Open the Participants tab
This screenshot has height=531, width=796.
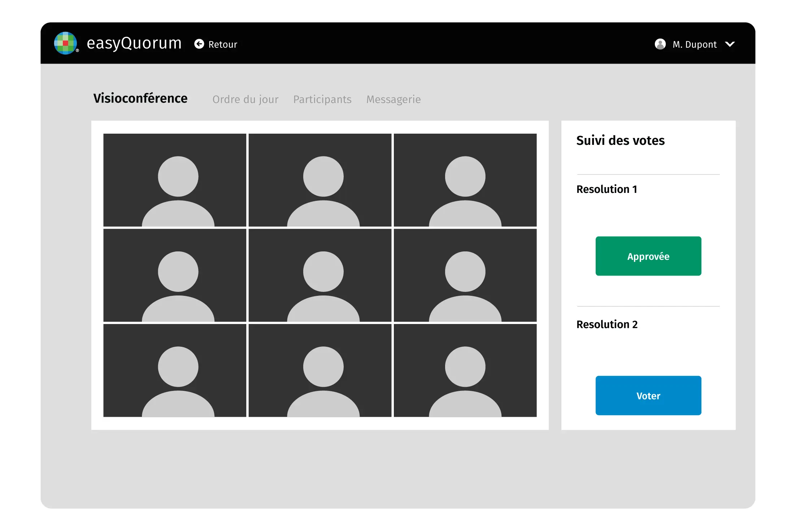[x=322, y=99]
